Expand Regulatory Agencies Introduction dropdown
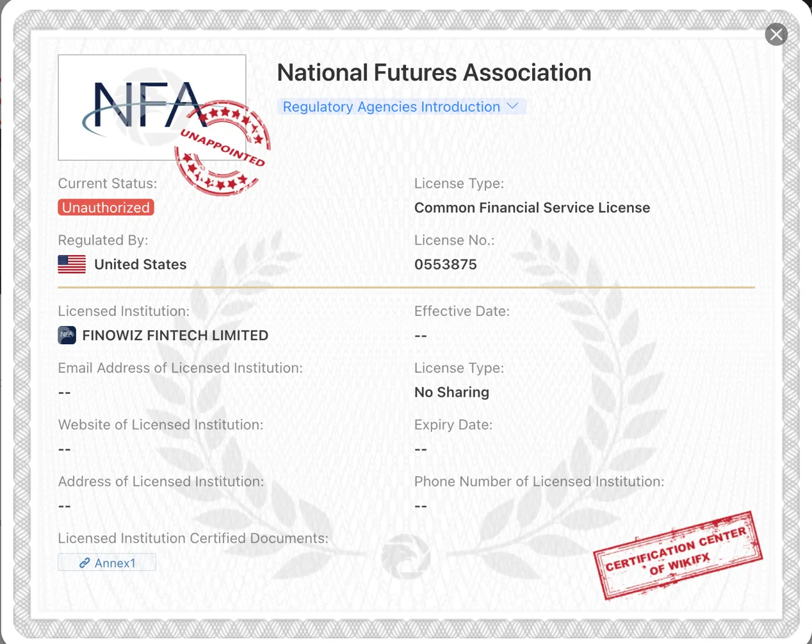This screenshot has height=644, width=812. pos(401,107)
